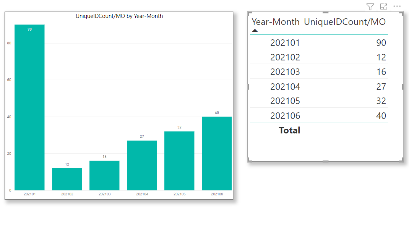The width and height of the screenshot is (409, 229).
Task: Grab table visual top-middle resize handle
Action: tap(325, 12)
